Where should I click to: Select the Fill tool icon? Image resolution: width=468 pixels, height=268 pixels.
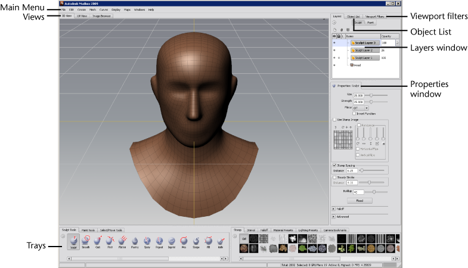208,239
